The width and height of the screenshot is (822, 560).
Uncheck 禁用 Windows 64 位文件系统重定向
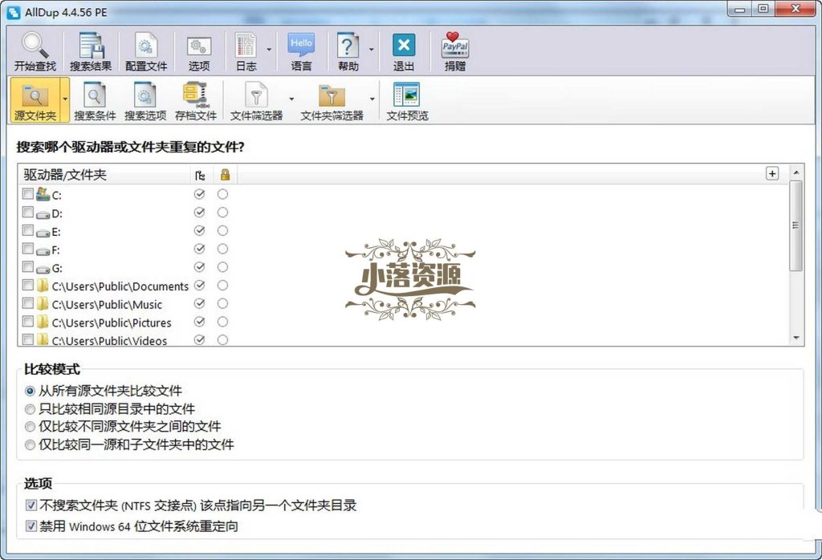31,526
